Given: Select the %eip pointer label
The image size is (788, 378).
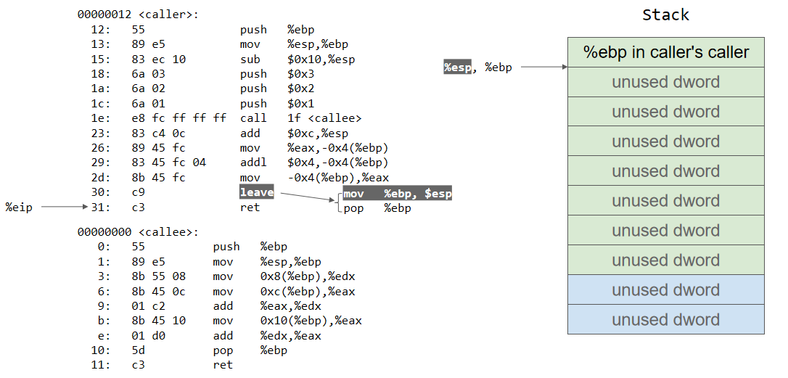Looking at the screenshot, I should click(x=18, y=208).
